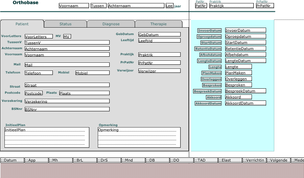Click the PatNr field in header
Viewport: 304px width, 178px height.
(x=201, y=6)
